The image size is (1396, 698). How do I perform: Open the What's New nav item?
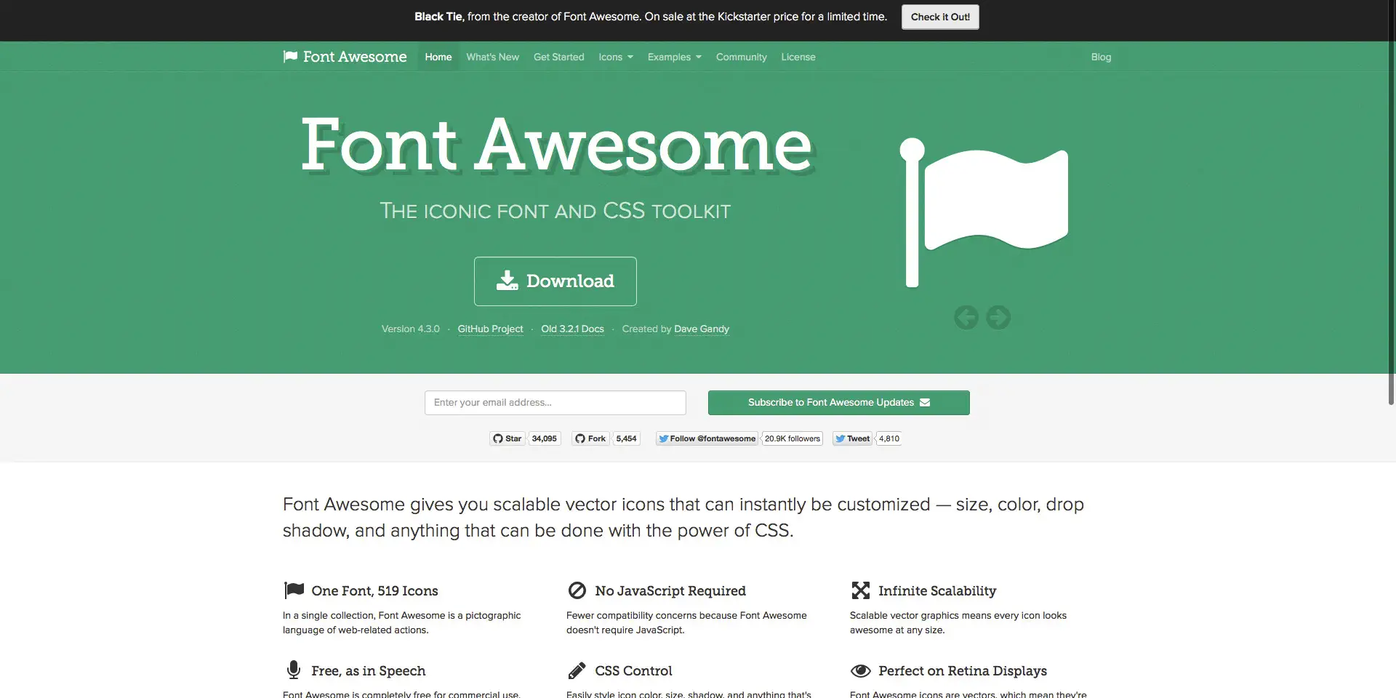coord(492,57)
